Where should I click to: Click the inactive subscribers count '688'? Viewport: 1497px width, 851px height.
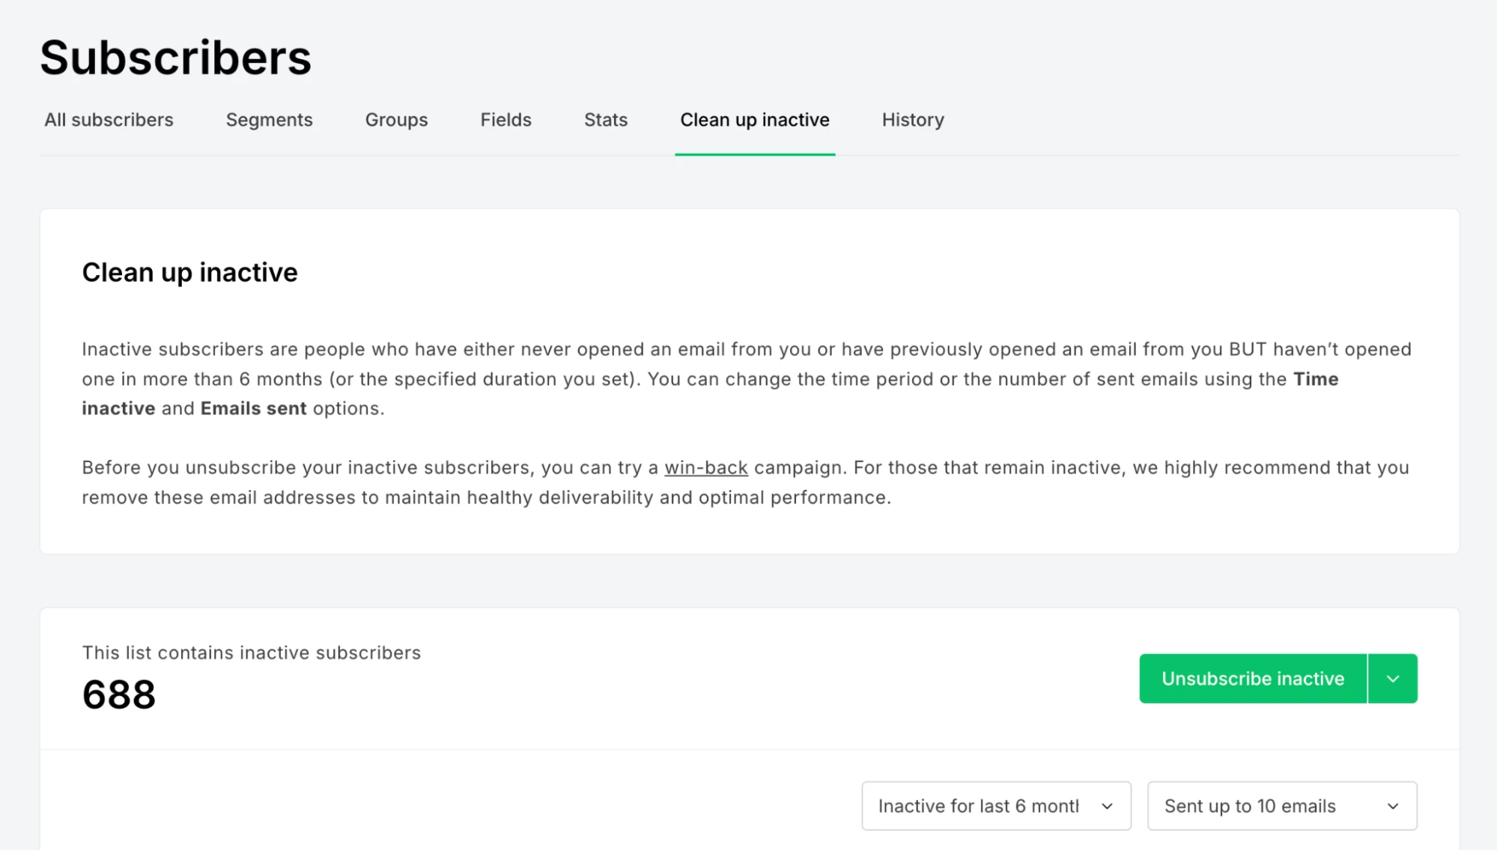pyautogui.click(x=119, y=694)
